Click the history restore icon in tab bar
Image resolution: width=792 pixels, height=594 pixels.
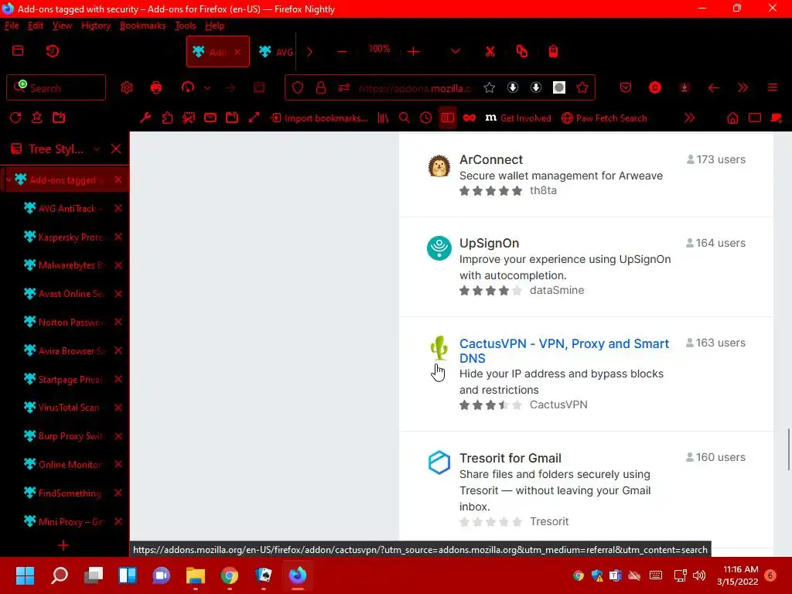53,51
